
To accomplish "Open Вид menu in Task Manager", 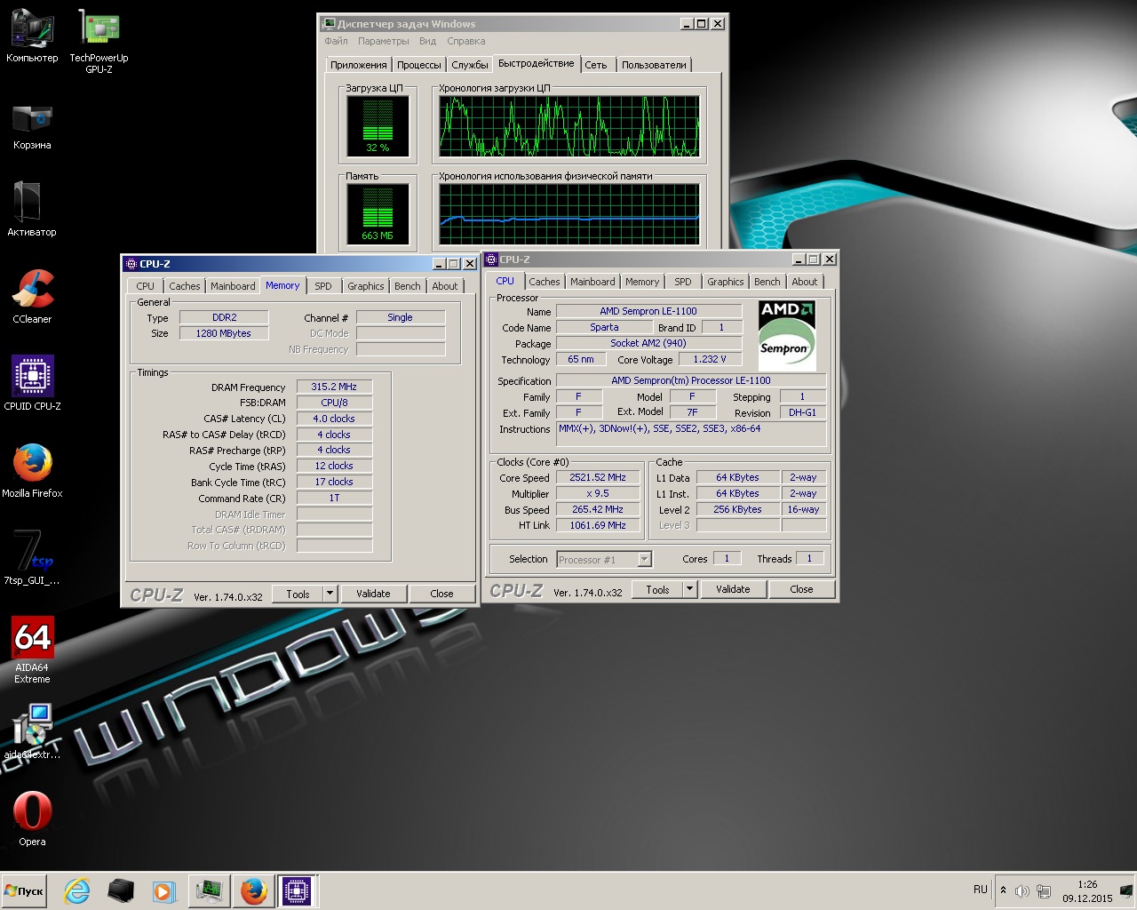I will point(427,41).
